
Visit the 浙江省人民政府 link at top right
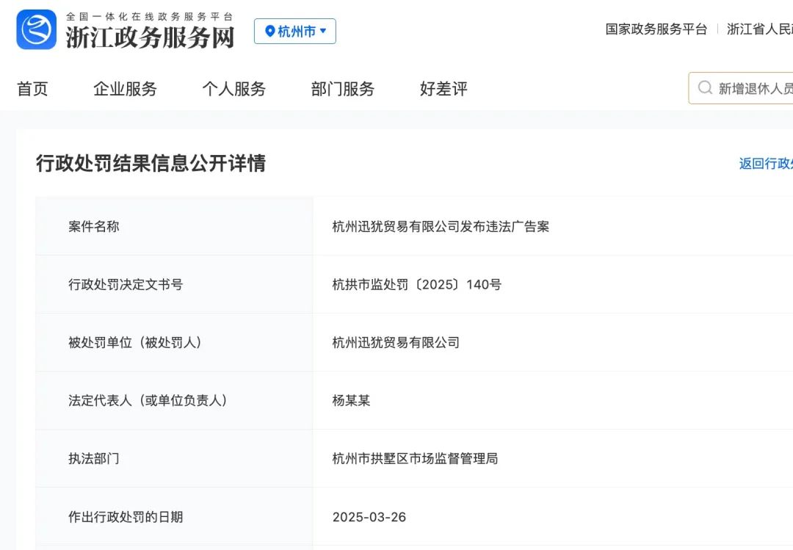760,29
